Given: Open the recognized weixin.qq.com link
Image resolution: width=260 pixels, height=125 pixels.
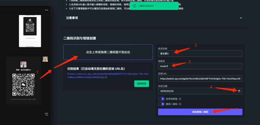Looking at the screenshot, I should 108,76.
